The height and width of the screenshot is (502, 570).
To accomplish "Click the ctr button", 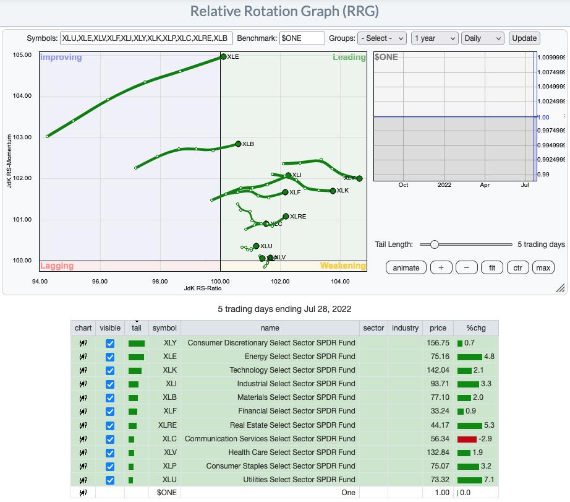I will (x=517, y=268).
